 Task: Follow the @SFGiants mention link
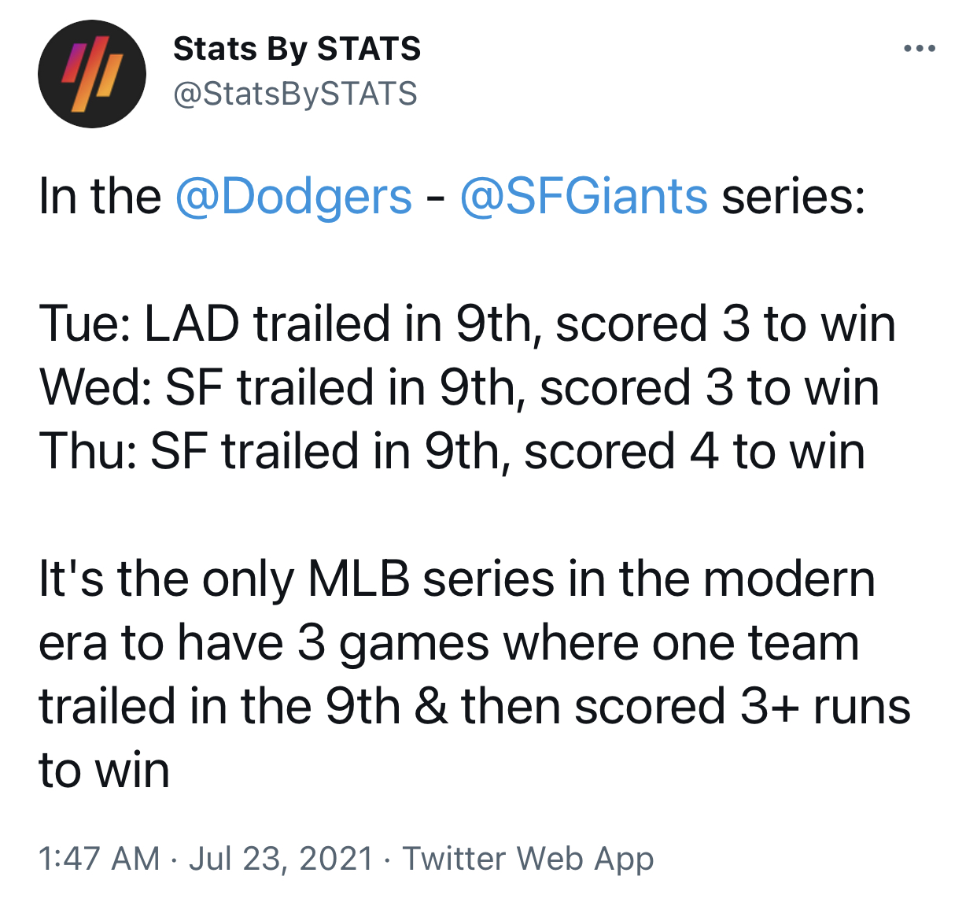coord(583,196)
